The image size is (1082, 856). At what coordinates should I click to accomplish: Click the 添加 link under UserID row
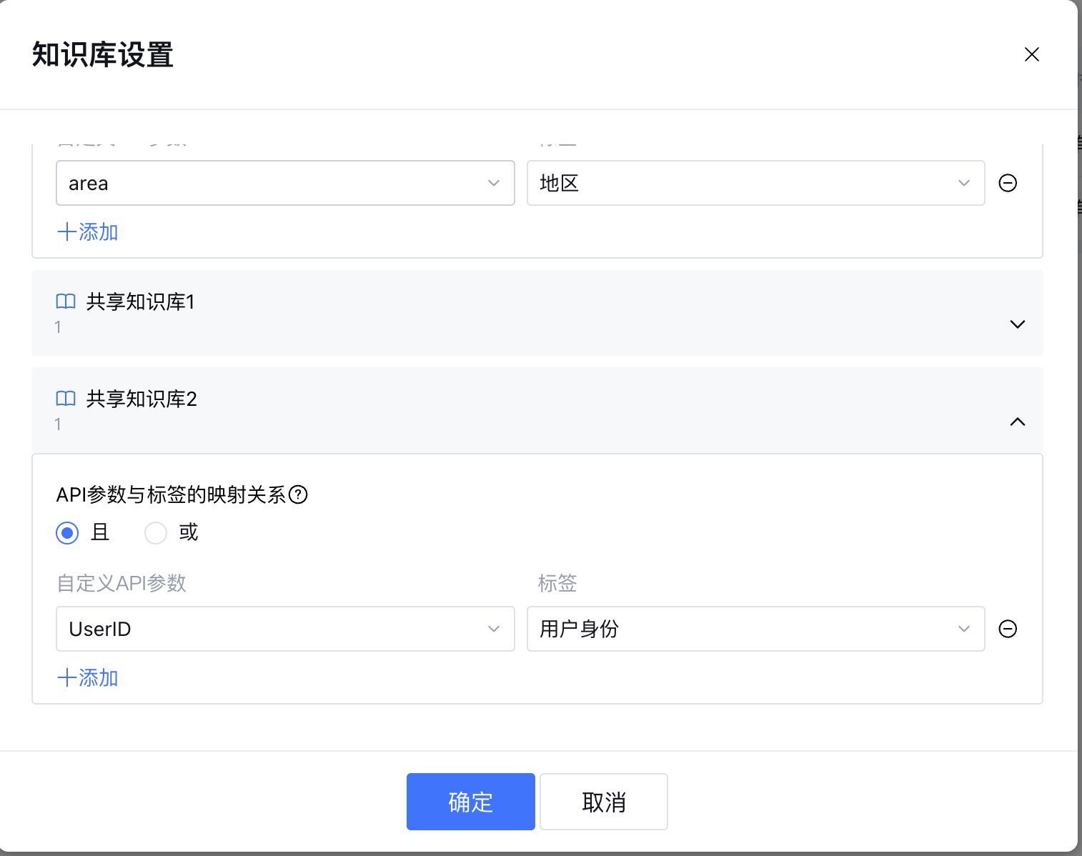87,677
